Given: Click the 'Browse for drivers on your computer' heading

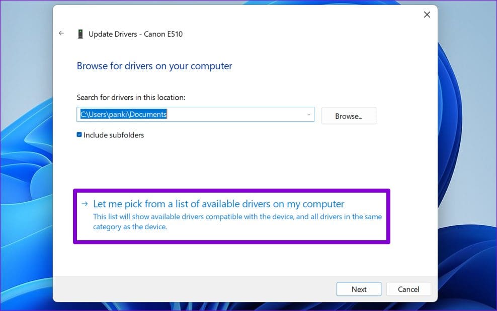Looking at the screenshot, I should (154, 66).
